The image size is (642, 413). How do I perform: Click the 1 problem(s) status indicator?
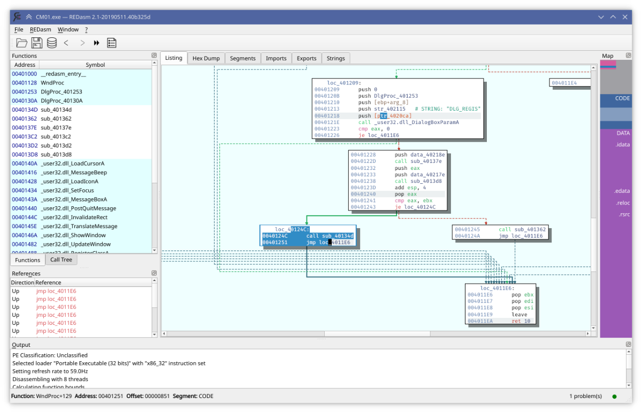point(586,396)
